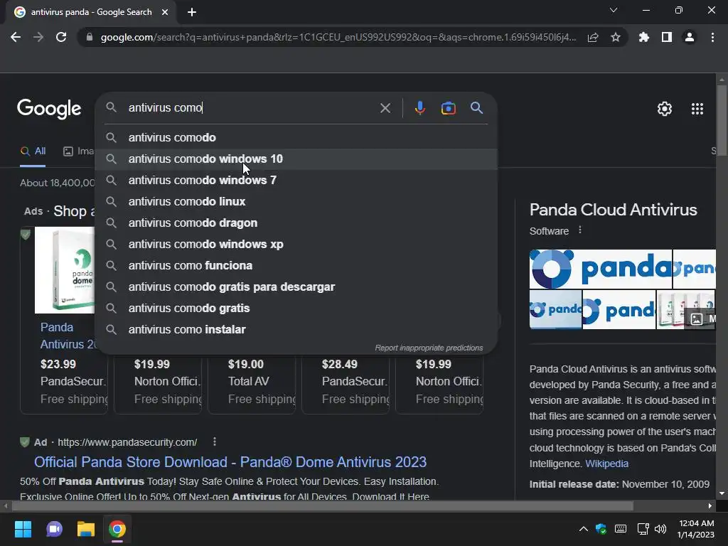Click the browser back arrow

click(16, 37)
